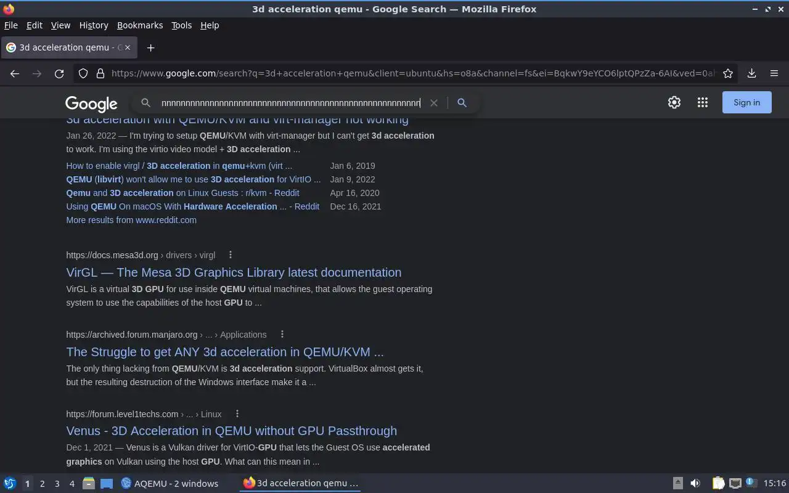View site security padlock info
Screen dimensions: 789x493
tap(100, 73)
